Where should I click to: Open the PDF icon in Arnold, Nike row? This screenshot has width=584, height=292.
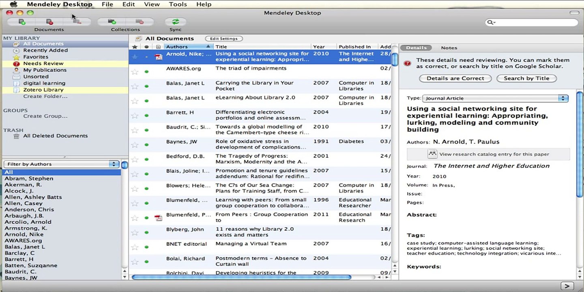[x=159, y=57]
